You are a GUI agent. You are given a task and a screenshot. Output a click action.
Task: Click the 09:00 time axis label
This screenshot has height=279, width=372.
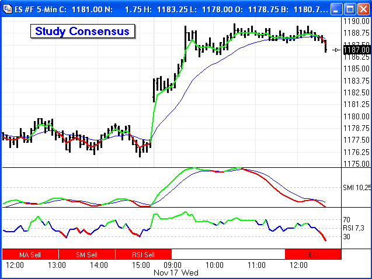[174, 265]
